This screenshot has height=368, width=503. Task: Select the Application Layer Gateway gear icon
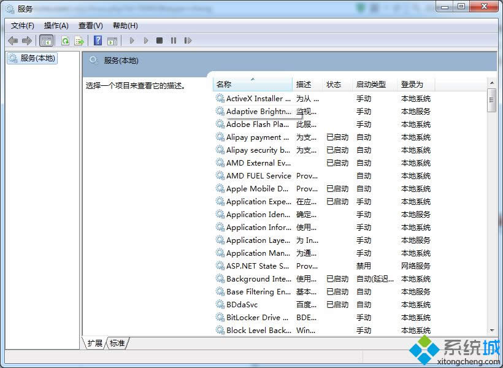(220, 240)
